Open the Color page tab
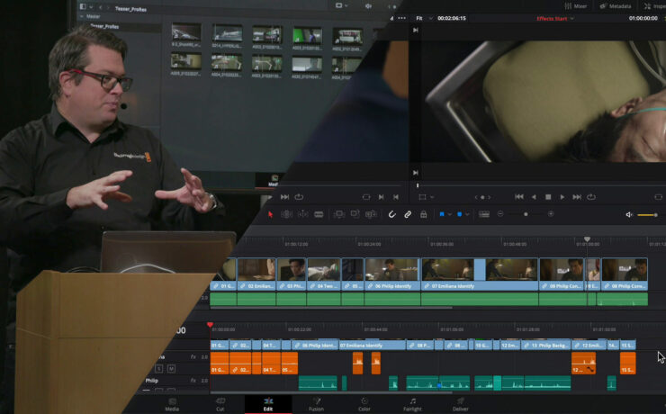Screen dimensions: 666x414 [x=364, y=404]
